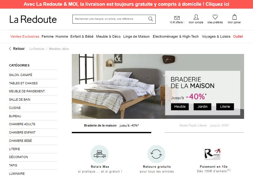The image size is (253, 176).
Task: Switch to Vente Flash Literie slide tab
Action: click(x=204, y=126)
